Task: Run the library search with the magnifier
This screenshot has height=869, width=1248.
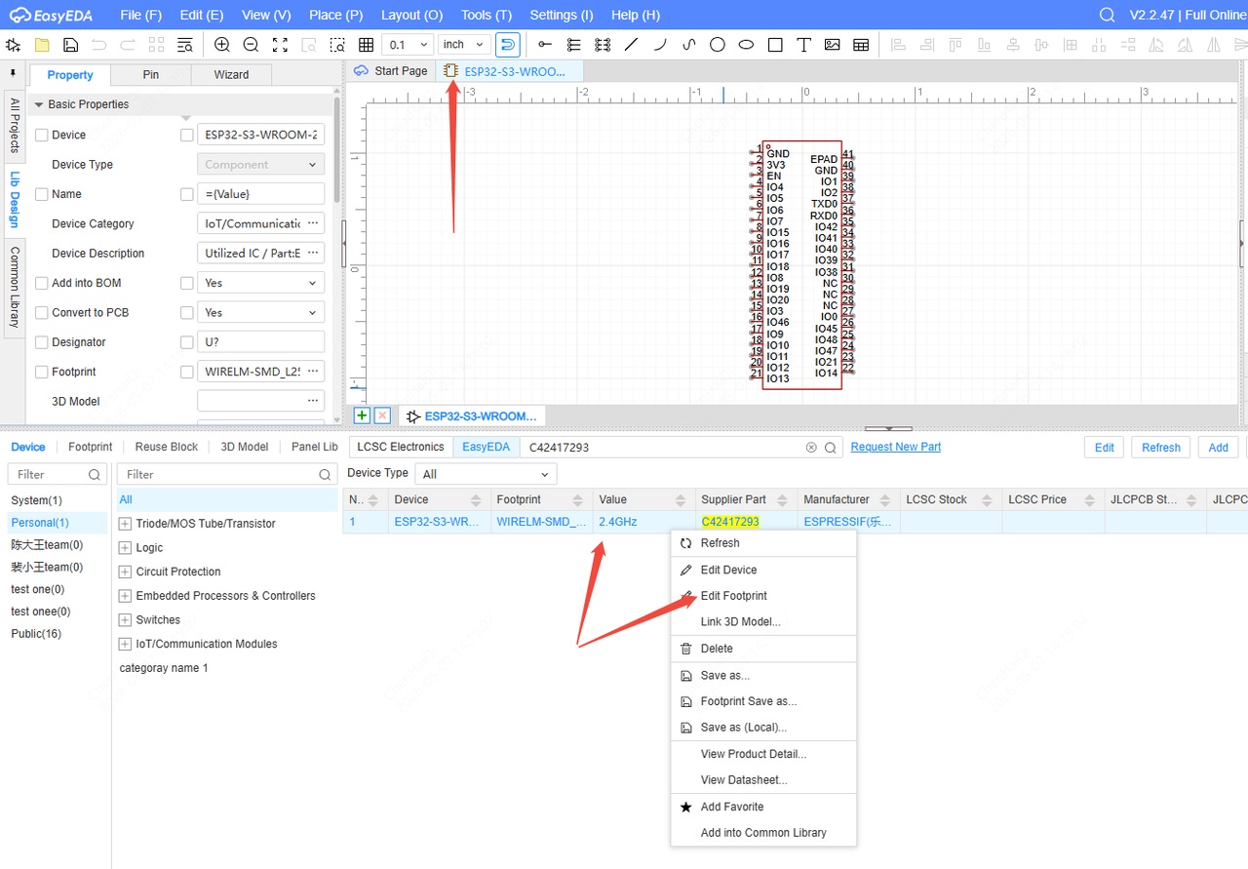Action: [831, 448]
